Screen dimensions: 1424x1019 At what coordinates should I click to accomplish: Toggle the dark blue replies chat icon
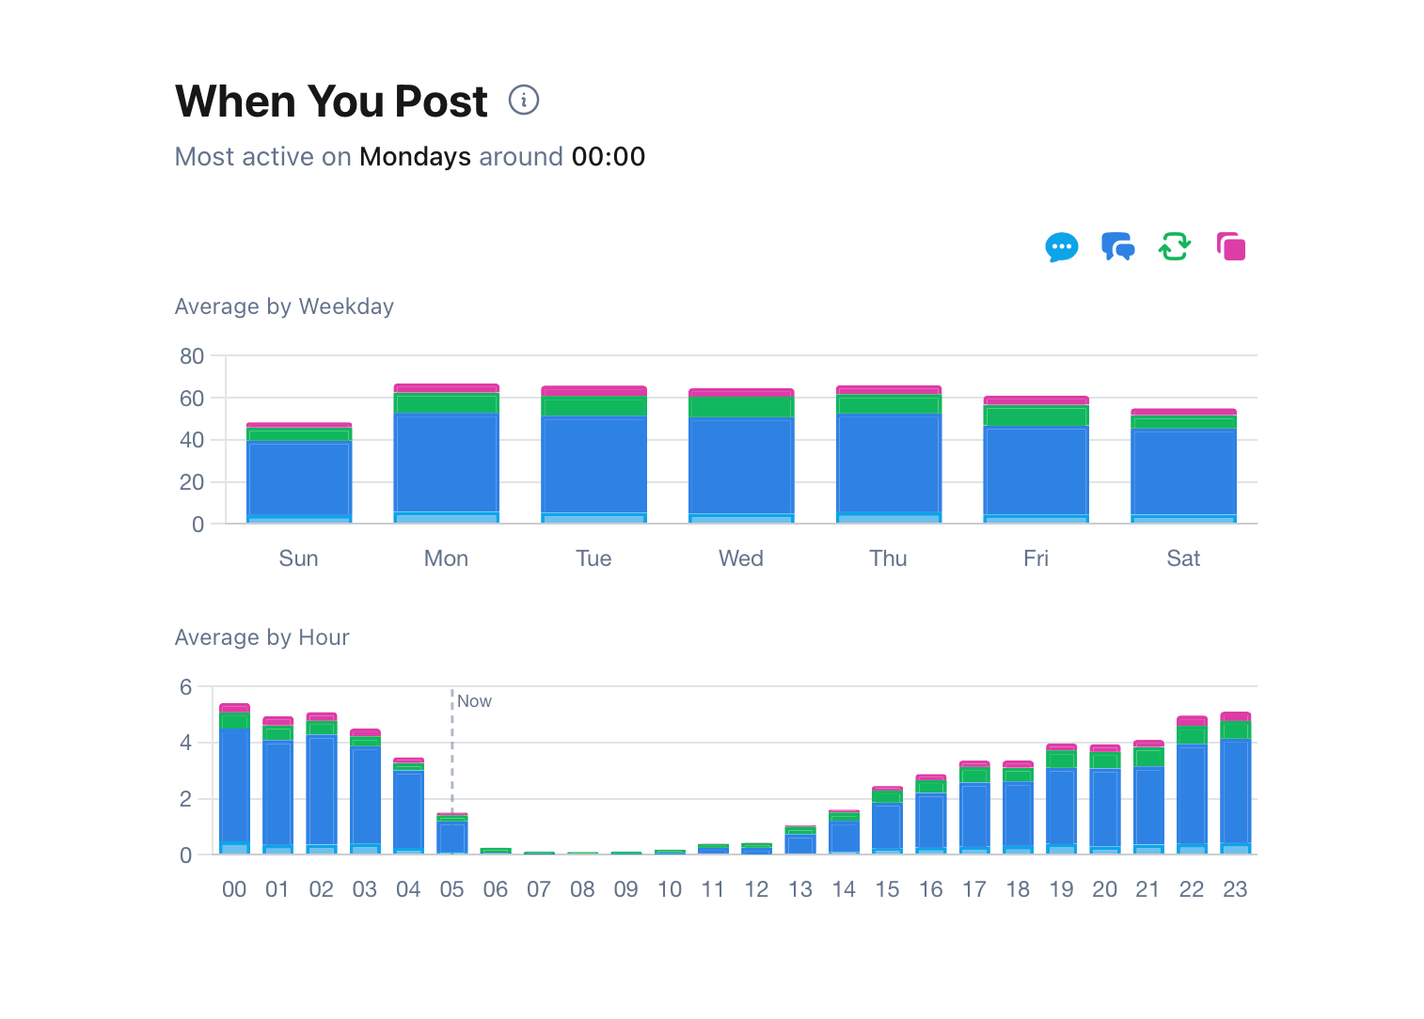pos(1117,247)
